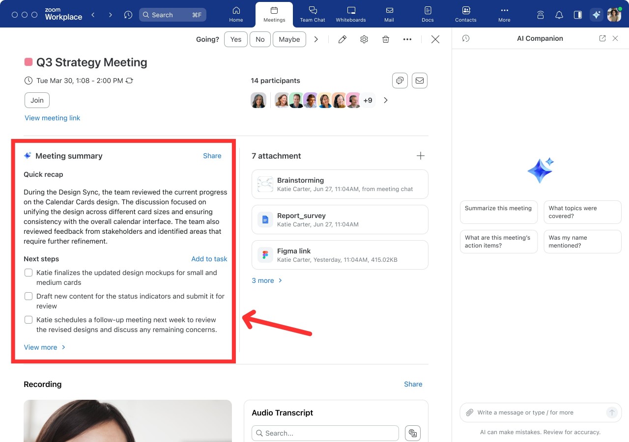Check 'Draft new content for status indicators' task
This screenshot has height=442, width=629.
point(29,296)
